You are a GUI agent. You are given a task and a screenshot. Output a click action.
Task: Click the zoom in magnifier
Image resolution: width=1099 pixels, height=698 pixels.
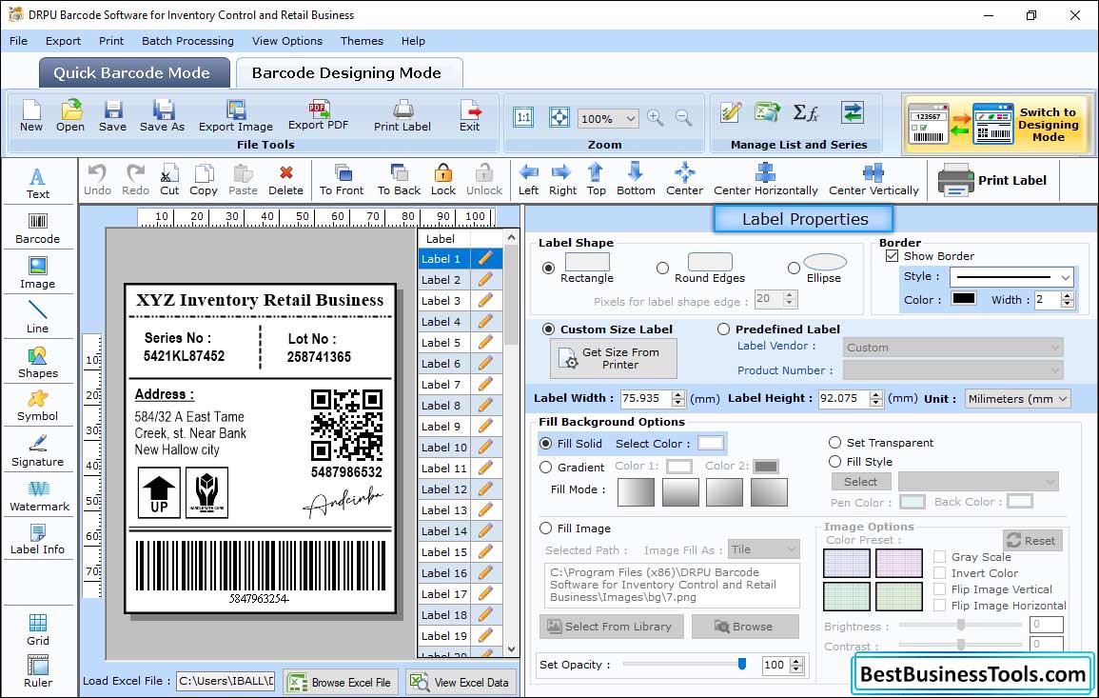(656, 118)
